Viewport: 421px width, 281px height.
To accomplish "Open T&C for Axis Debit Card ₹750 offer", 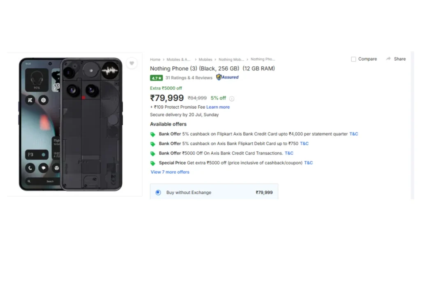I will click(304, 144).
